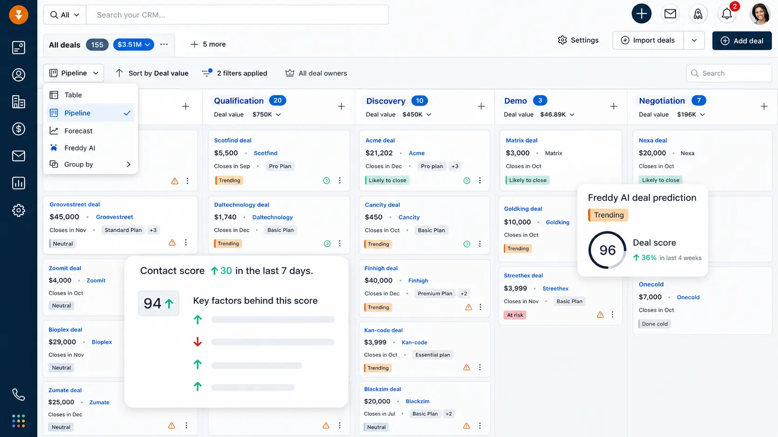The image size is (778, 437).
Task: Open the rocket launch icon
Action: pos(698,14)
